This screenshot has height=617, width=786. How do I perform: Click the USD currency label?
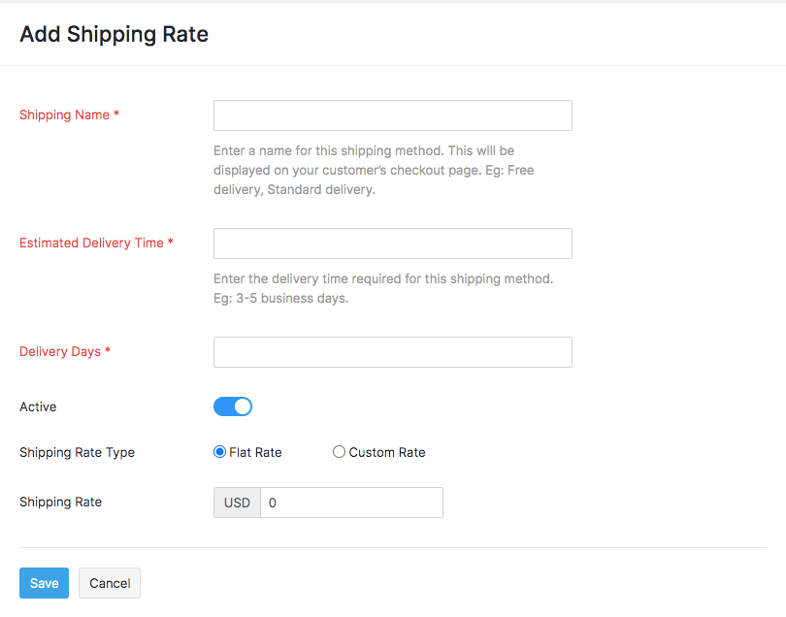pyautogui.click(x=236, y=502)
